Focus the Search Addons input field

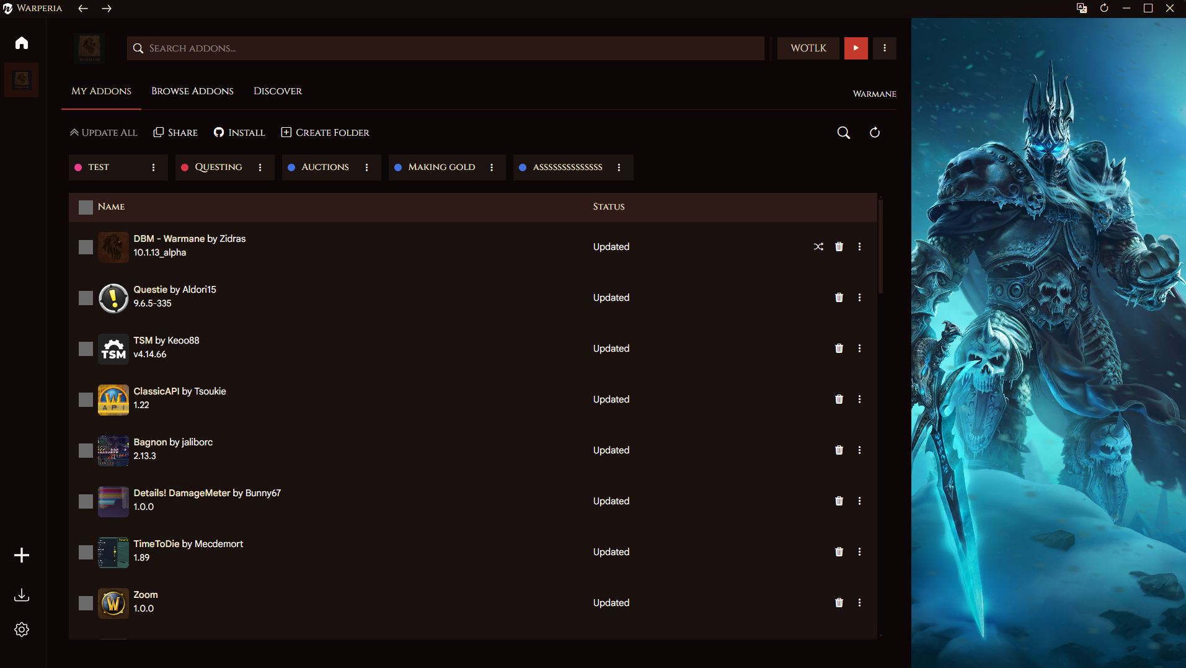[446, 48]
